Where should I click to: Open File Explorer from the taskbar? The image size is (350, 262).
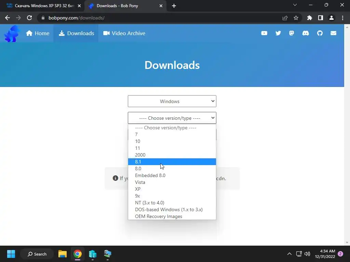63,254
